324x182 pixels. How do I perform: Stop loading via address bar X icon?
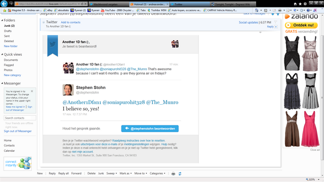[x=86, y=4]
